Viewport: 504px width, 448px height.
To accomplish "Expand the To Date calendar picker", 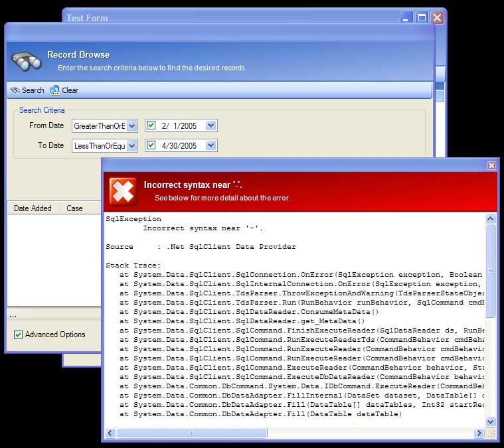I will [210, 145].
